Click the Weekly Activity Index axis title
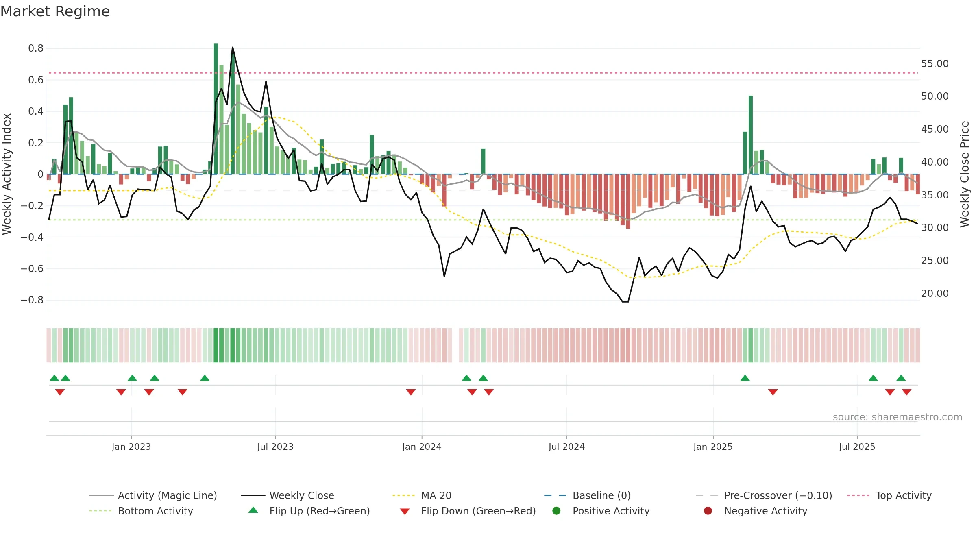976x549 pixels. coord(7,174)
